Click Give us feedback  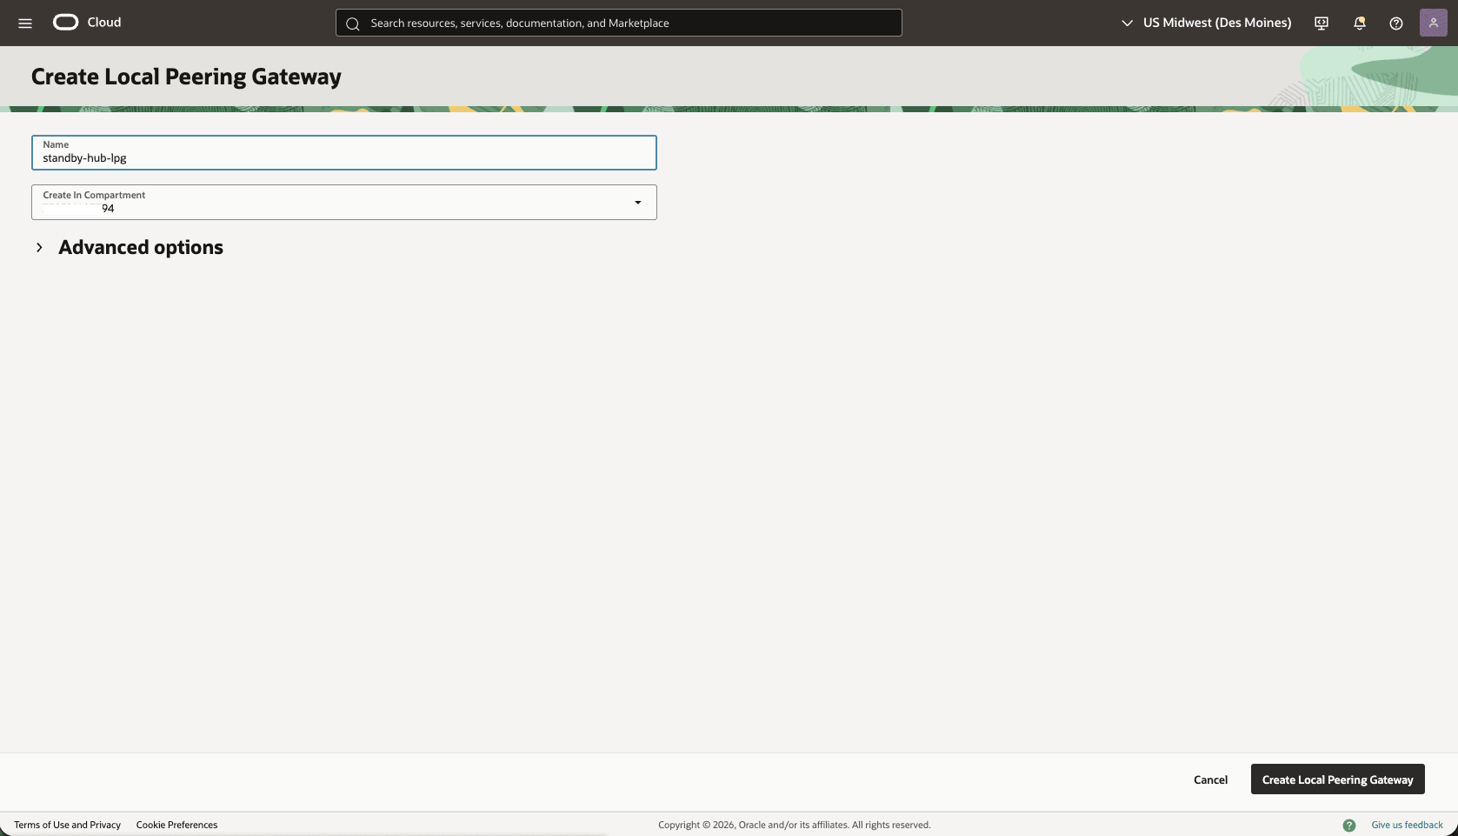click(1406, 825)
